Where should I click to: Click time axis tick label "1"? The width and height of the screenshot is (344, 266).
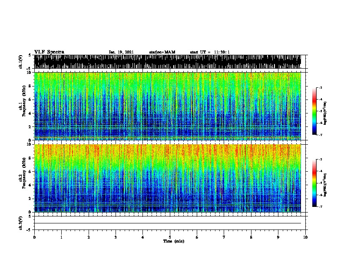coord(61,237)
